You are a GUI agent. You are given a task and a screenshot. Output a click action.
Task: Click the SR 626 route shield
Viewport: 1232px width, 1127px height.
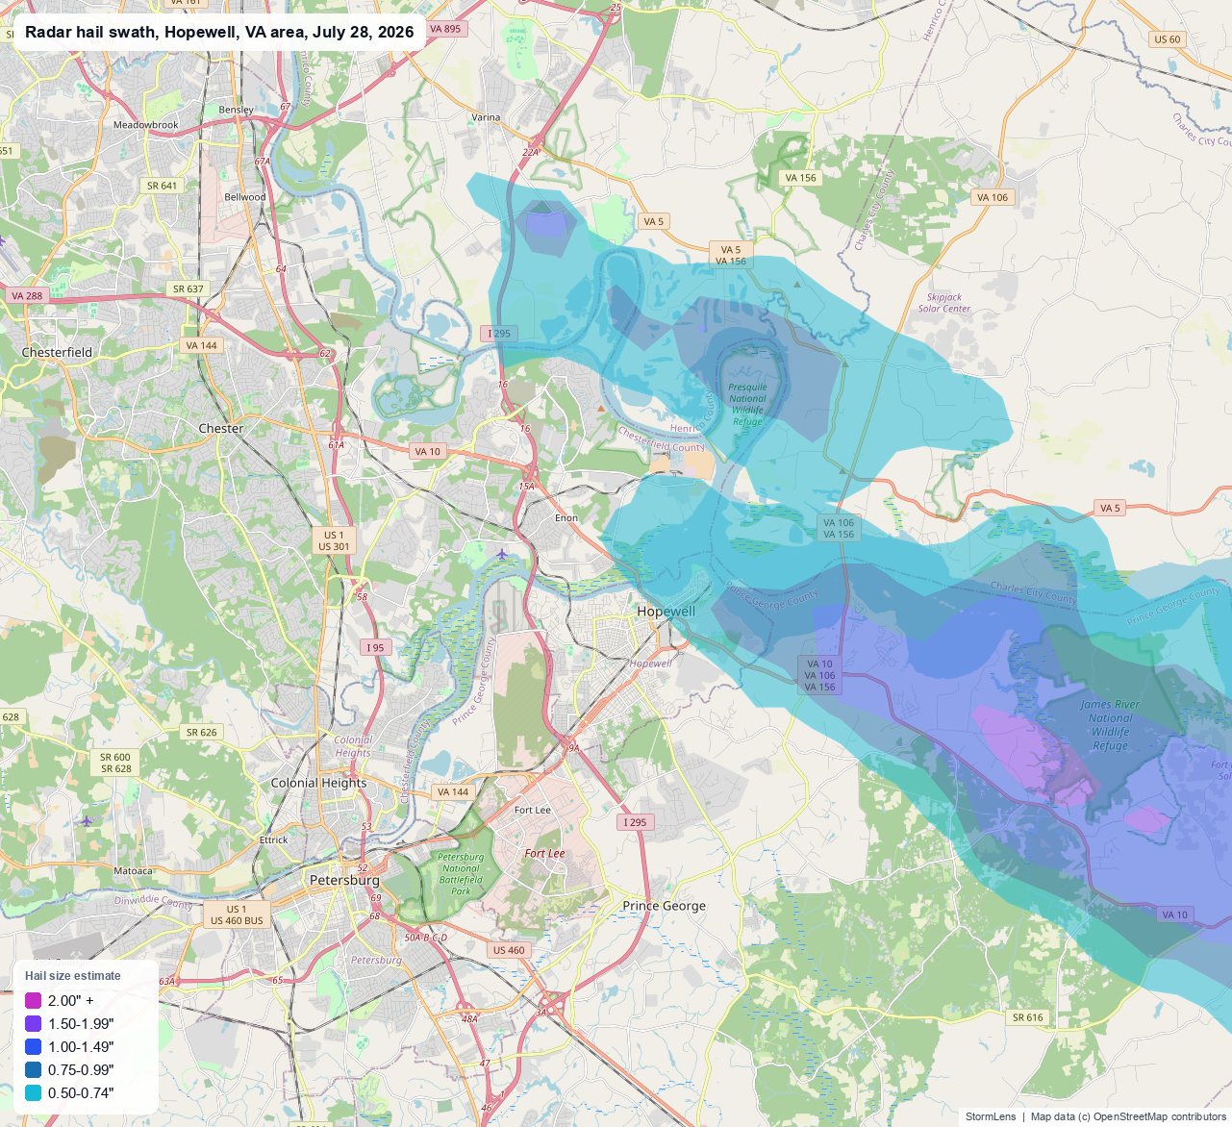click(201, 732)
